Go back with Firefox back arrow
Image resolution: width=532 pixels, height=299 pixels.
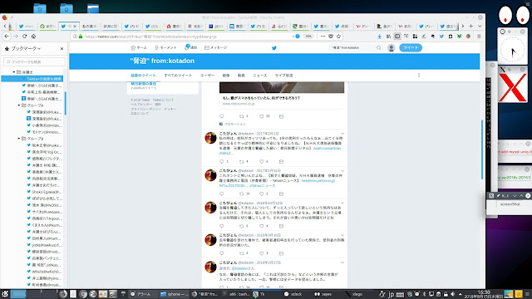click(x=7, y=37)
